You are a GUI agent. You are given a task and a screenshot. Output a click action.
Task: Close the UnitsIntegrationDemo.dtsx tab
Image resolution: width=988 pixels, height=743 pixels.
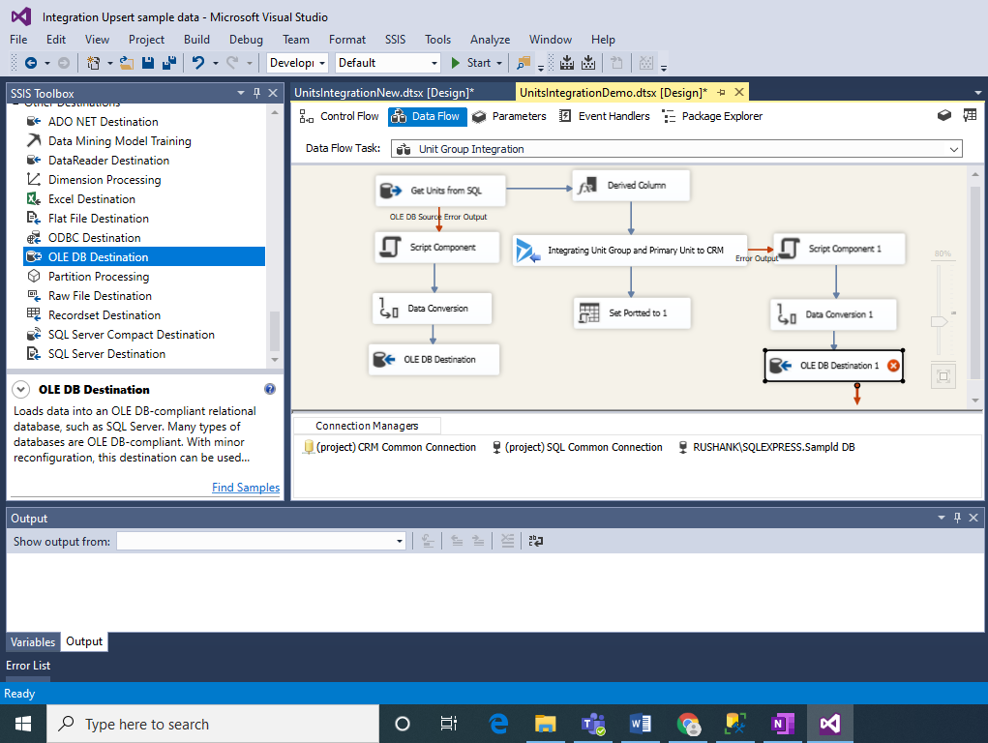[x=739, y=92]
